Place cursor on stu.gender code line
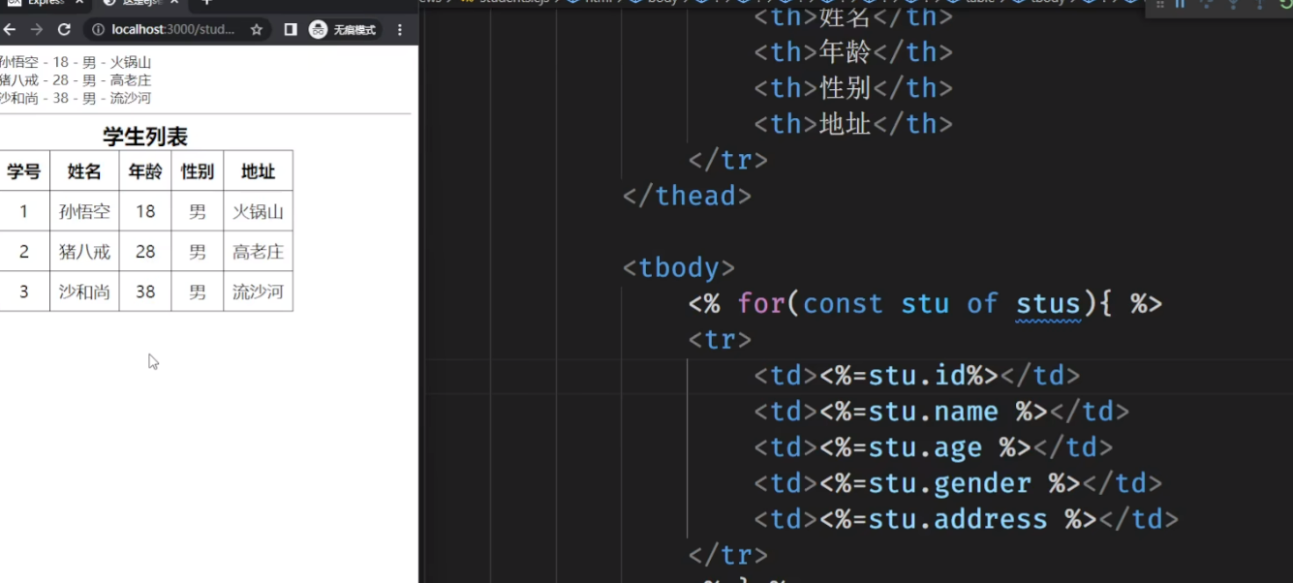 click(958, 483)
